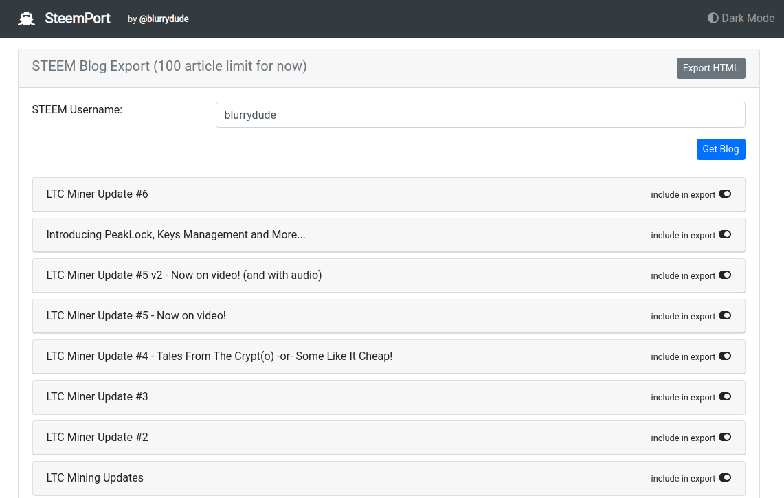Toggle export for LTC Miner Update #4
Viewport: 784px width, 498px height.
pos(725,356)
